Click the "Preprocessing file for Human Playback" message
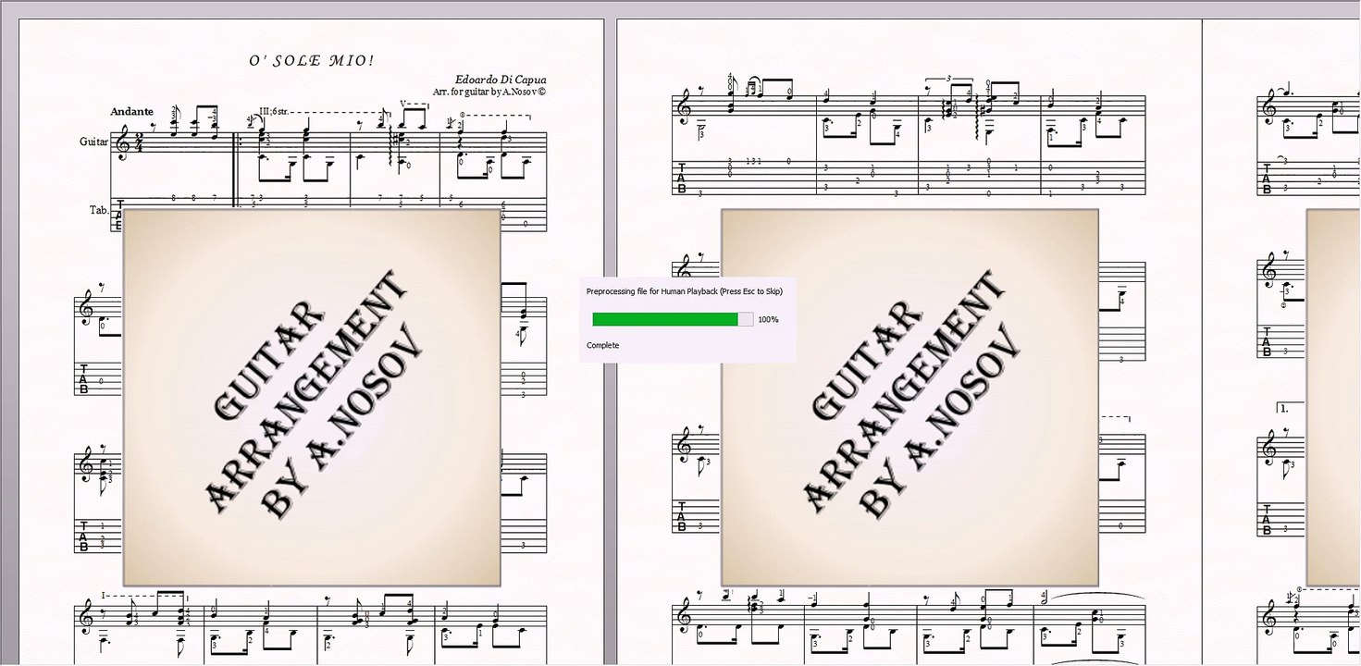Image resolution: width=1361 pixels, height=666 pixels. click(x=684, y=291)
